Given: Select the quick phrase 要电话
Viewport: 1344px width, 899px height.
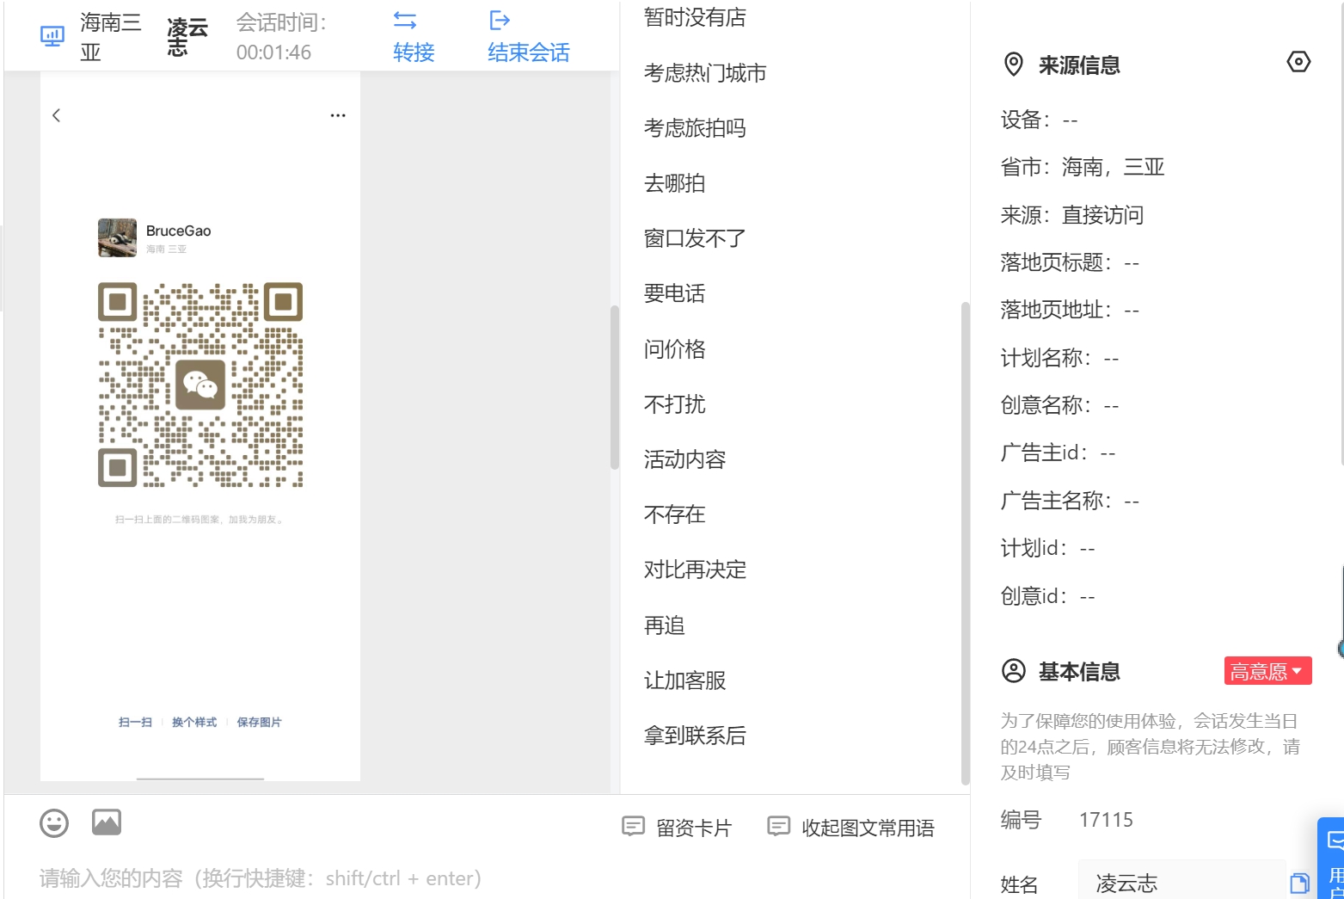Looking at the screenshot, I should point(674,293).
